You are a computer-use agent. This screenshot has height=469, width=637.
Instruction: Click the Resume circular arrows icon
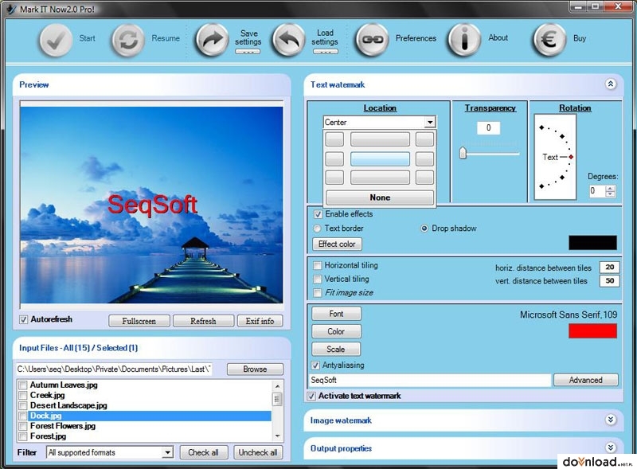[x=128, y=40]
